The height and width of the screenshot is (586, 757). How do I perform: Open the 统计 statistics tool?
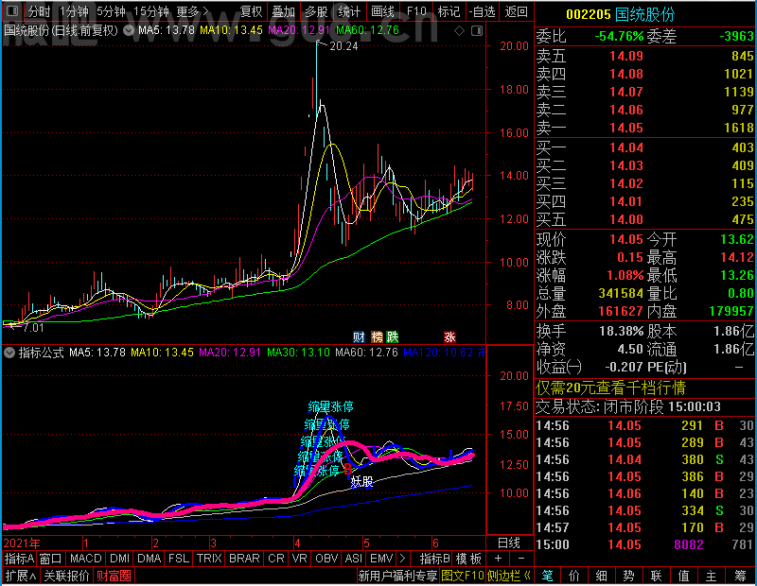click(349, 11)
